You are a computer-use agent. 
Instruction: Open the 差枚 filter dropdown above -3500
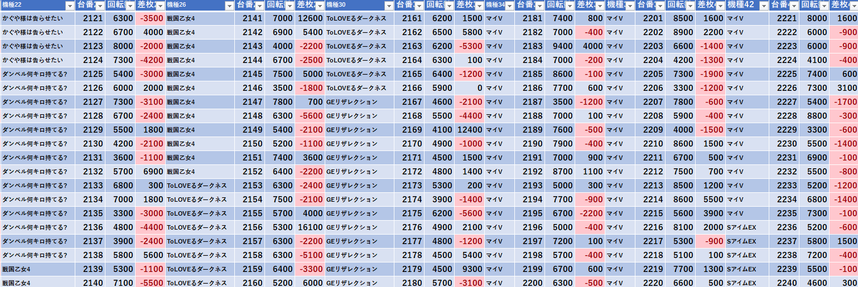pos(160,6)
